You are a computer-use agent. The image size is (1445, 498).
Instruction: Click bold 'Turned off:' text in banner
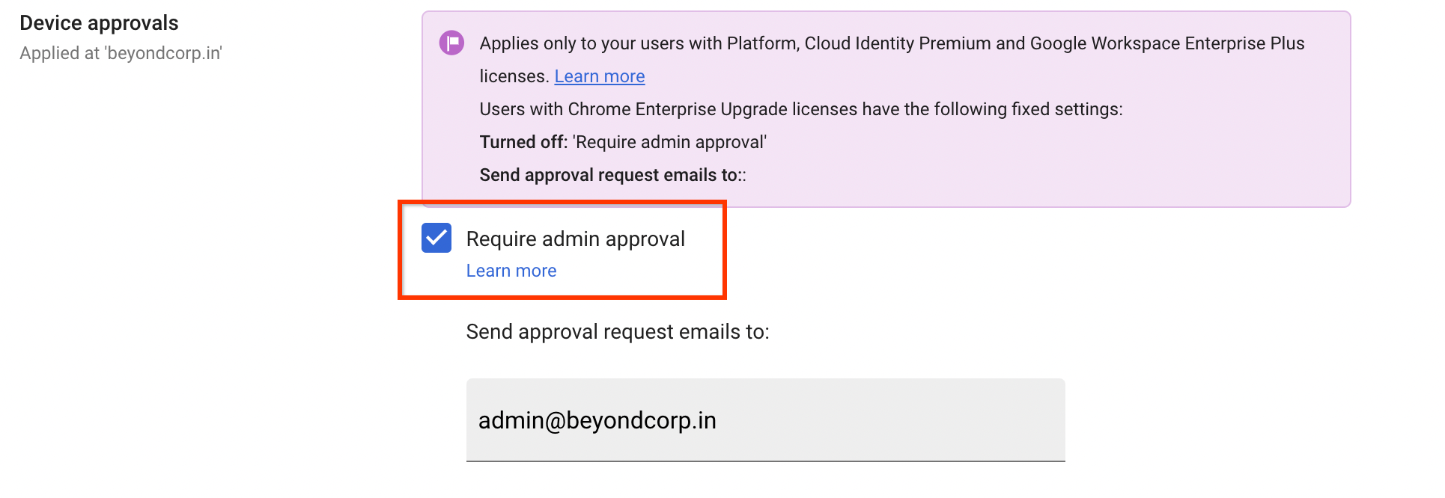(523, 142)
